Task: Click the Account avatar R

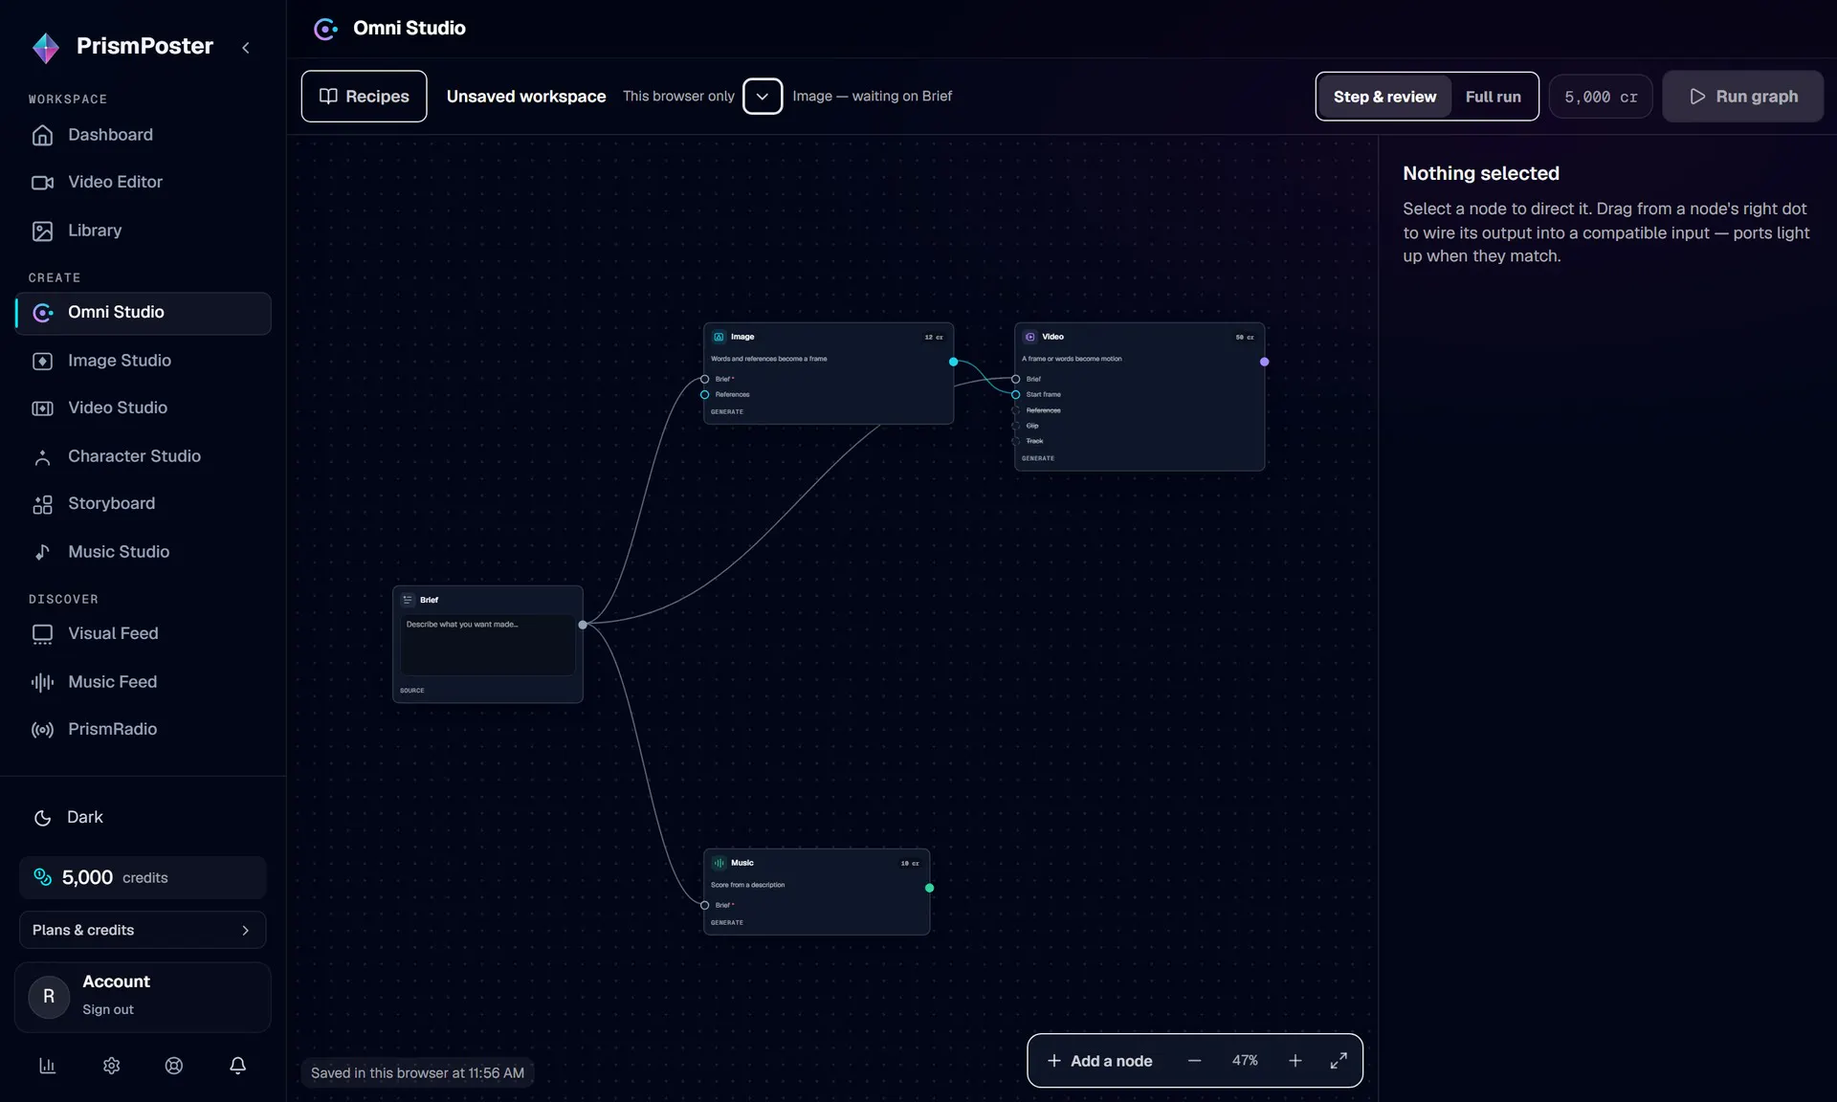Action: click(49, 997)
